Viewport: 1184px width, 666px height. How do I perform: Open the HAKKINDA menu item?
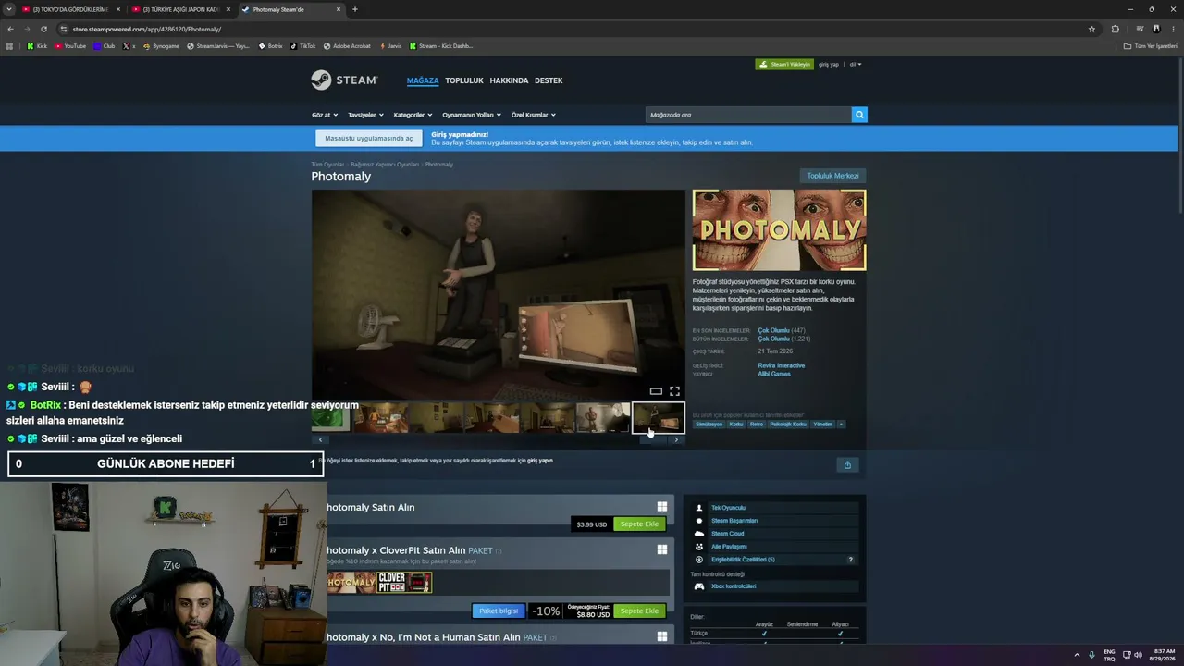(x=509, y=80)
